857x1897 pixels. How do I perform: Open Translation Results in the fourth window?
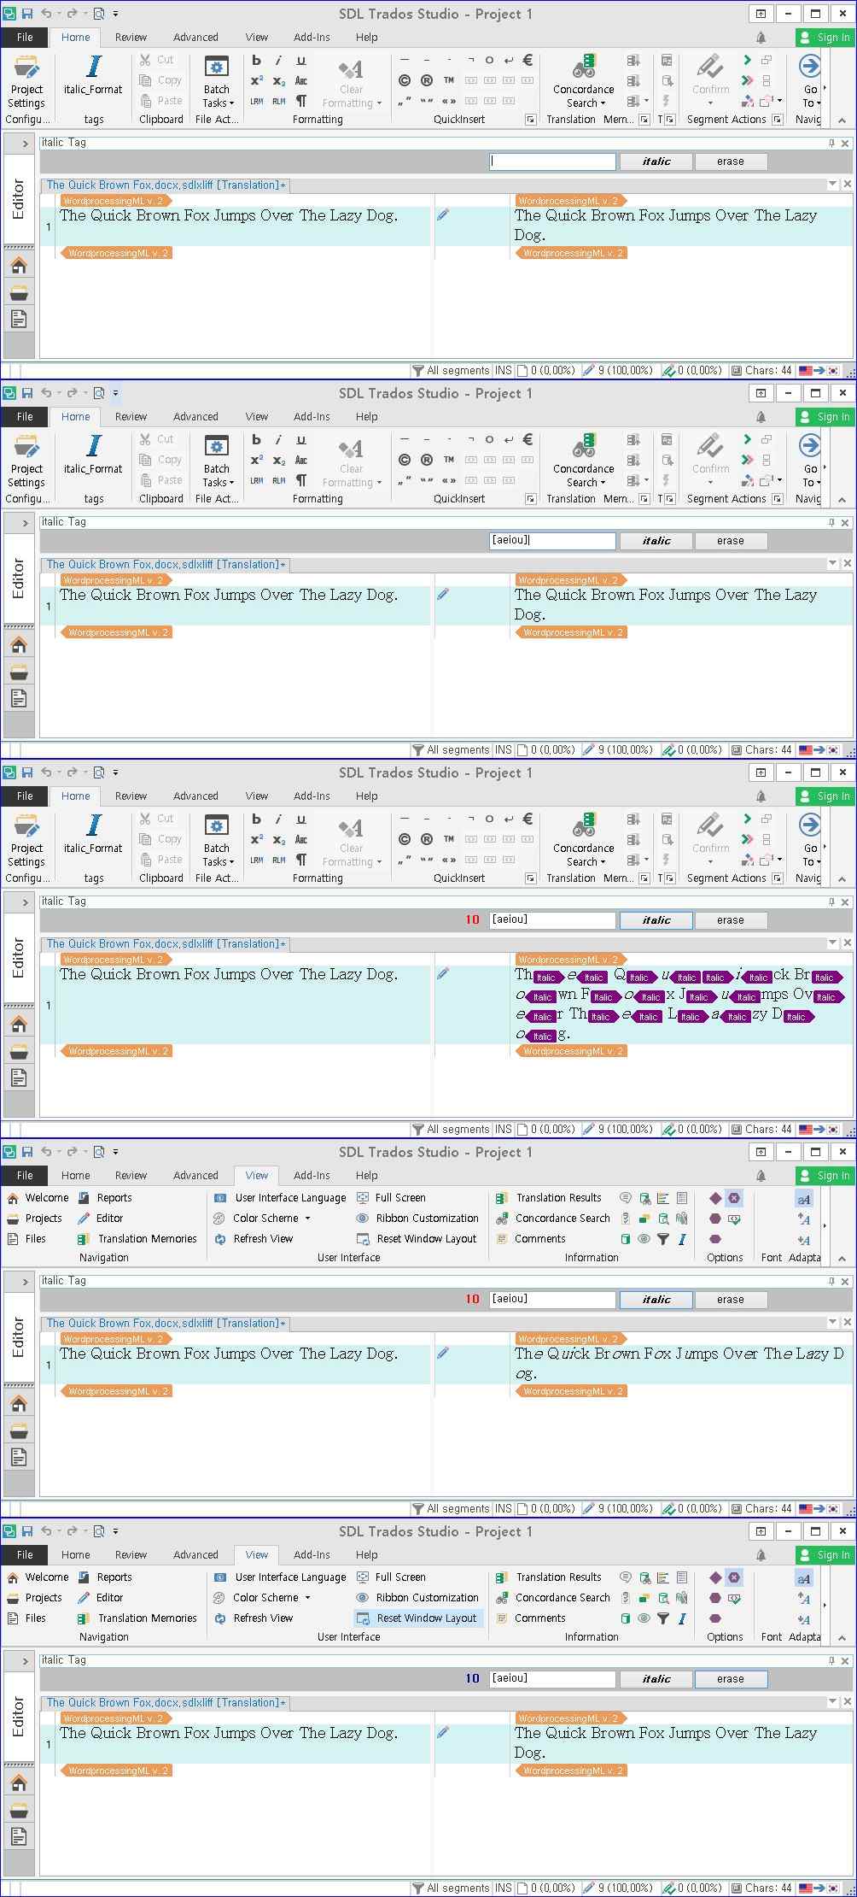tap(549, 1197)
